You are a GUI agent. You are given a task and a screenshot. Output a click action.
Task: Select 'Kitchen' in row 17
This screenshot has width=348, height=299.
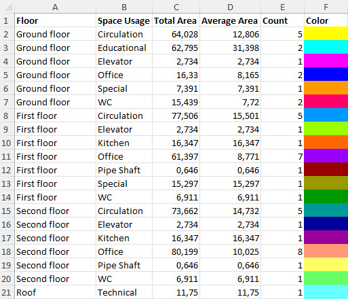[x=124, y=238]
